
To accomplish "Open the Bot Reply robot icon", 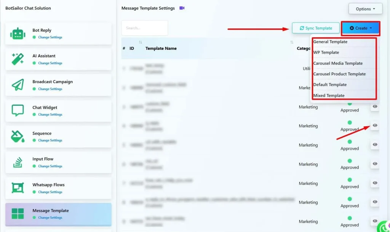I will pyautogui.click(x=18, y=33).
